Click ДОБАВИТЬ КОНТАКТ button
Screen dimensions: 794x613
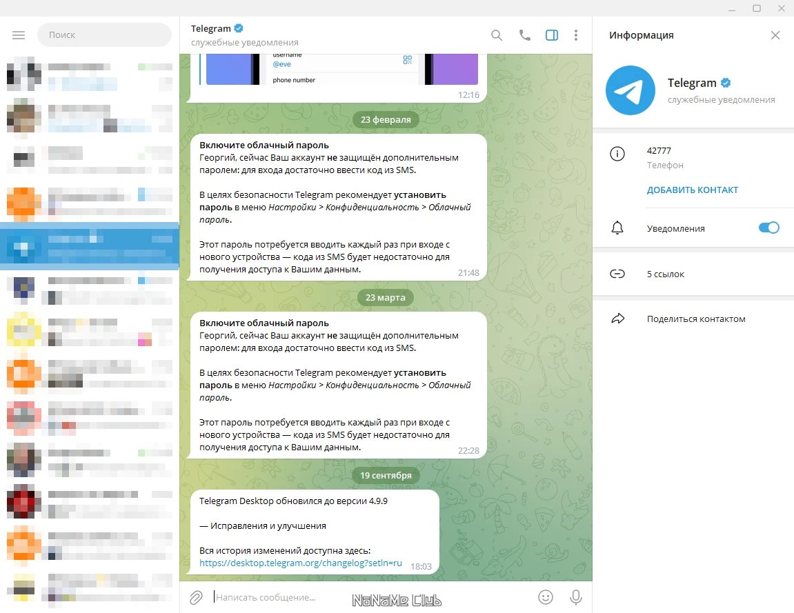click(692, 190)
